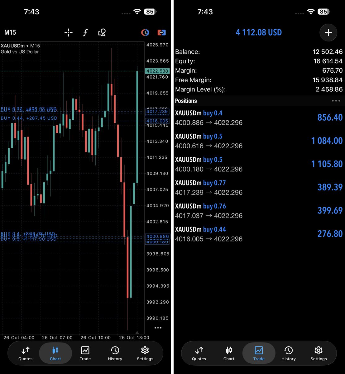Tap the Equity value 16 614.54
Screen dimensions: 345x374
pos(328,61)
